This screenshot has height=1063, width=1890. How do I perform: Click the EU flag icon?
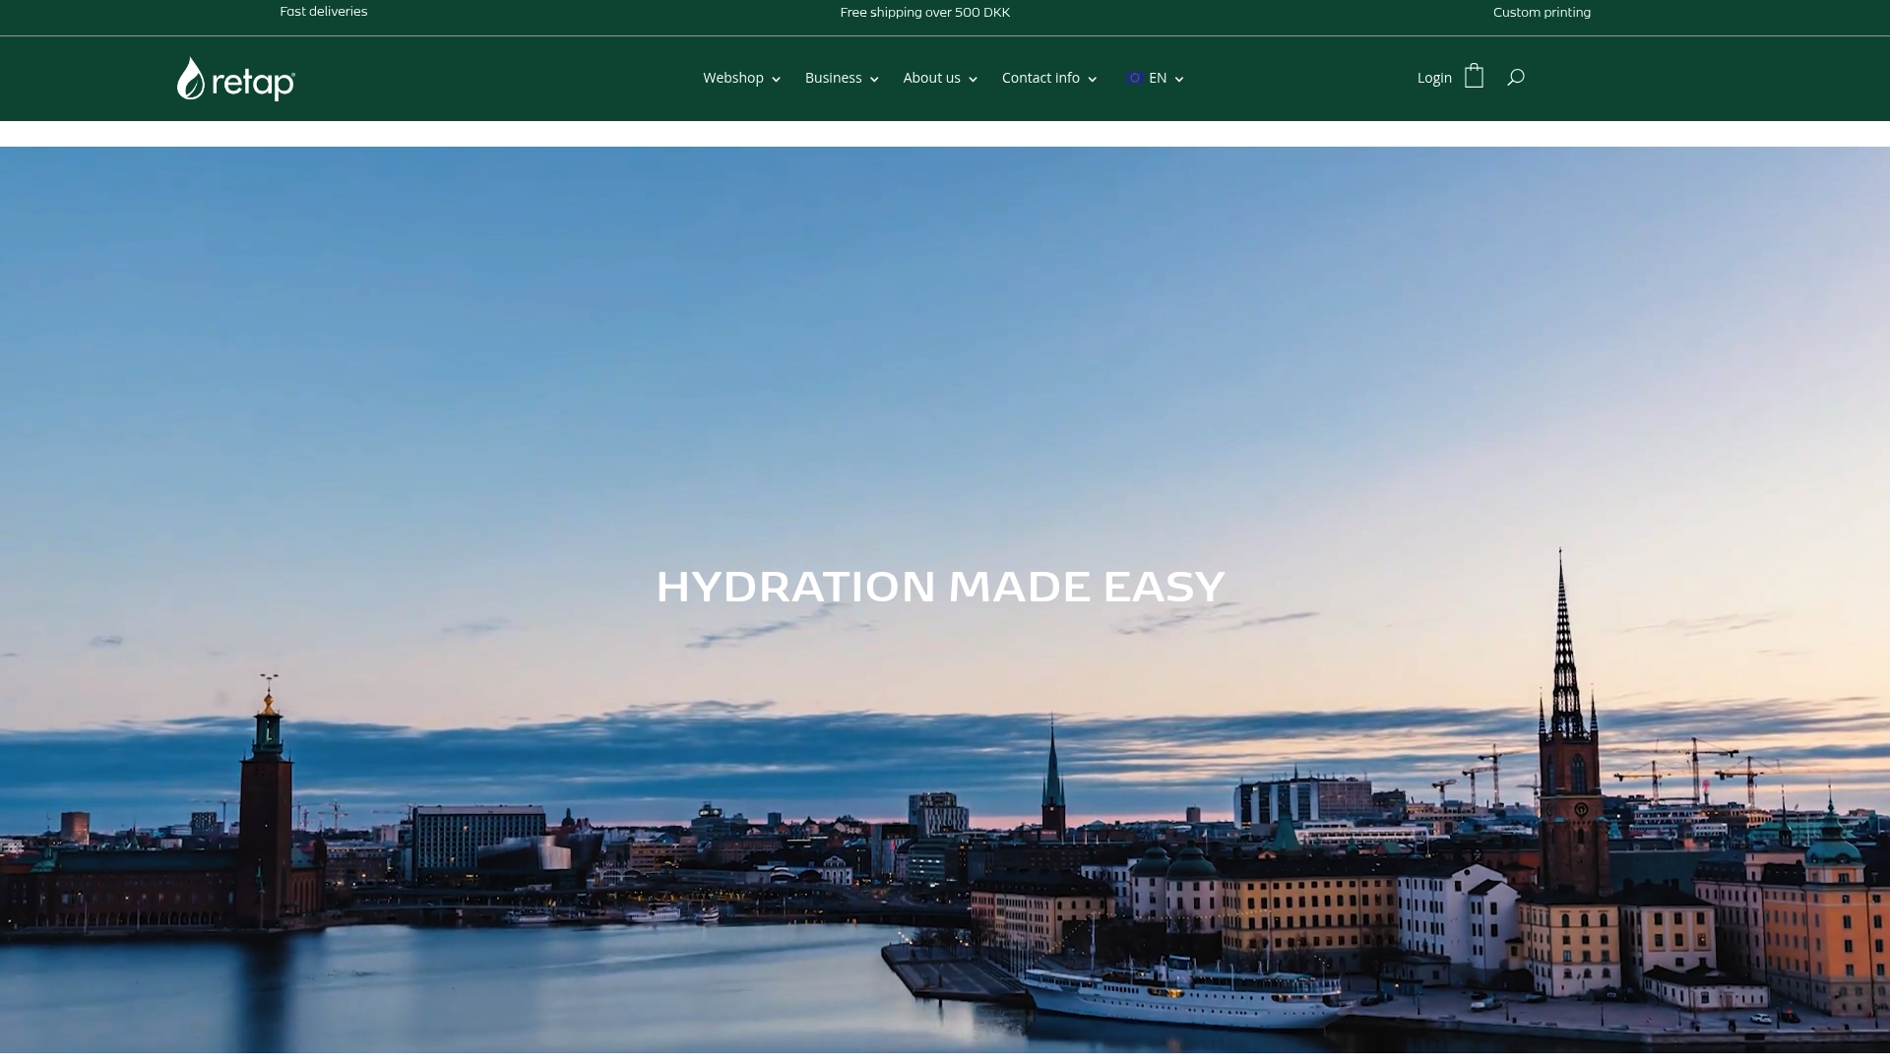point(1135,78)
